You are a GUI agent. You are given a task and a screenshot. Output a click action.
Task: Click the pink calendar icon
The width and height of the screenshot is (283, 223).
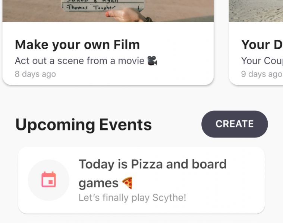(x=48, y=180)
